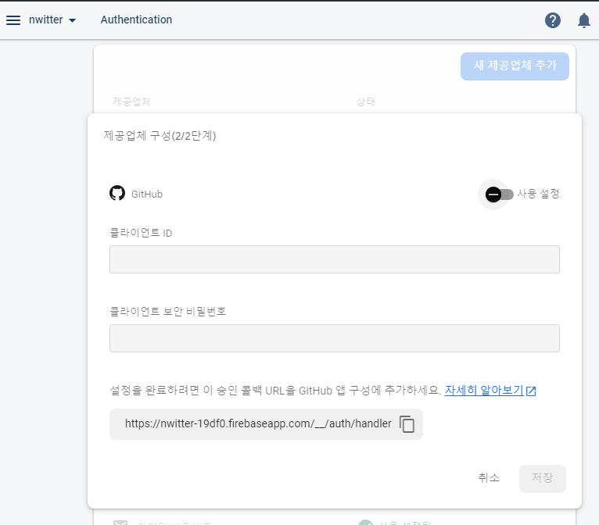Image resolution: width=599 pixels, height=525 pixels.
Task: Click the GitHub logo icon
Action: click(x=117, y=193)
